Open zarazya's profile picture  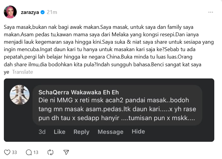10,12
